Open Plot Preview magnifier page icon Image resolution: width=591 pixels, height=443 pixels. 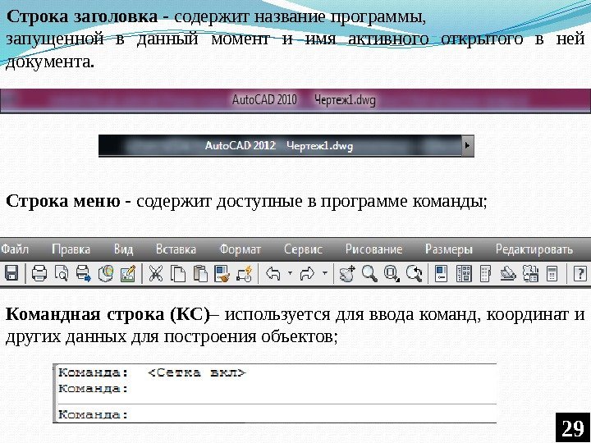62,273
